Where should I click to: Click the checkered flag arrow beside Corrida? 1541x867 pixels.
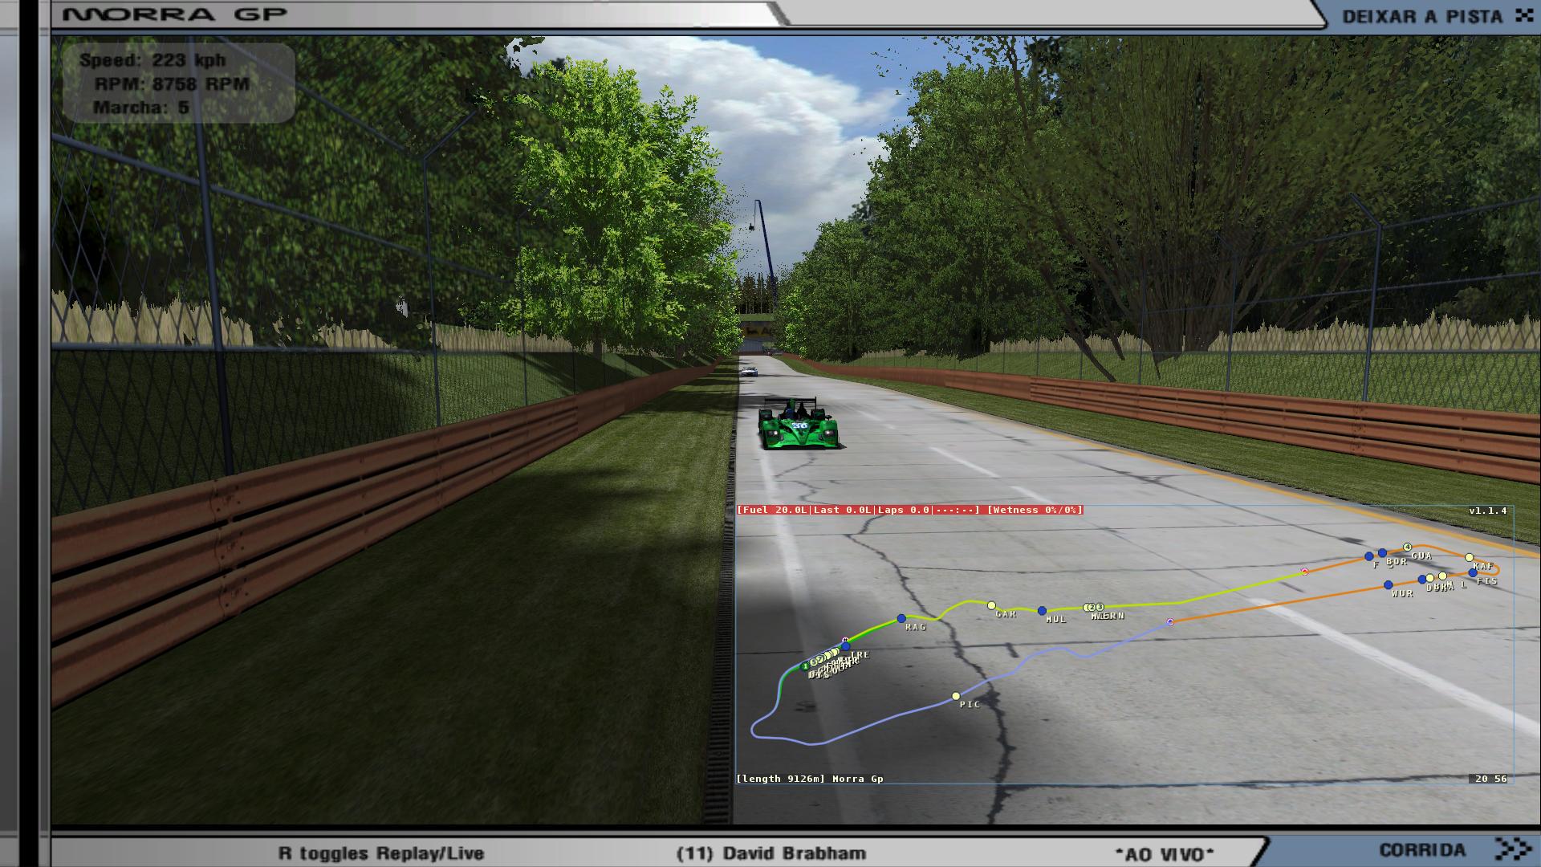tap(1513, 849)
